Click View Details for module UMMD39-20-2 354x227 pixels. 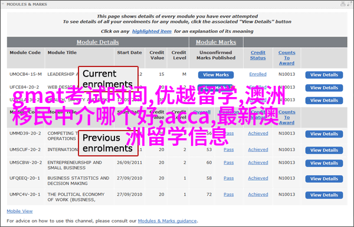click(x=324, y=134)
